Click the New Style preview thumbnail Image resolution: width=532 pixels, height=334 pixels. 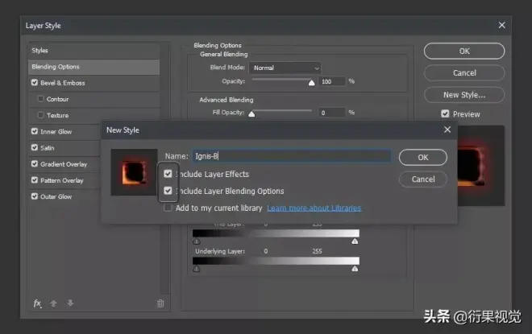click(x=134, y=172)
